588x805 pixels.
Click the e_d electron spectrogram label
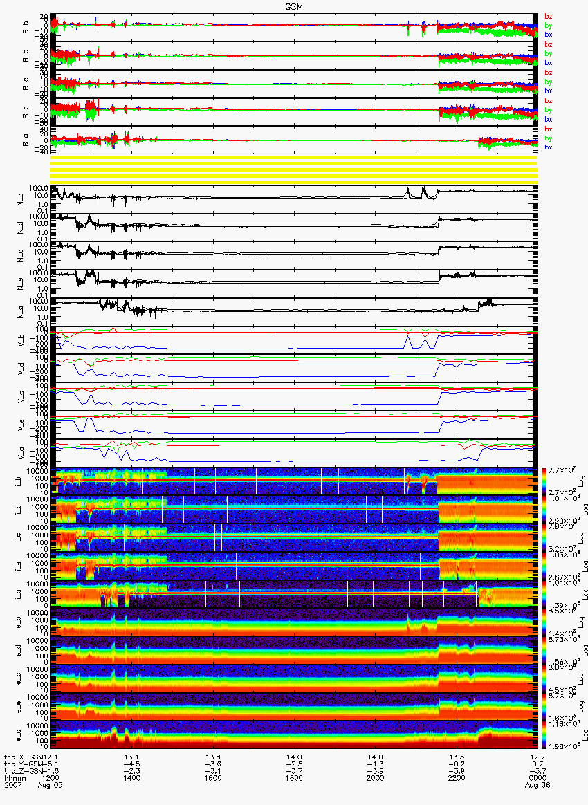tap(18, 651)
